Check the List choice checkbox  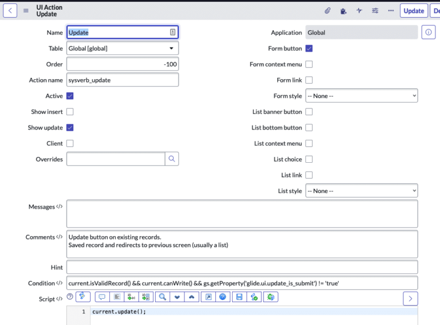[x=309, y=159]
